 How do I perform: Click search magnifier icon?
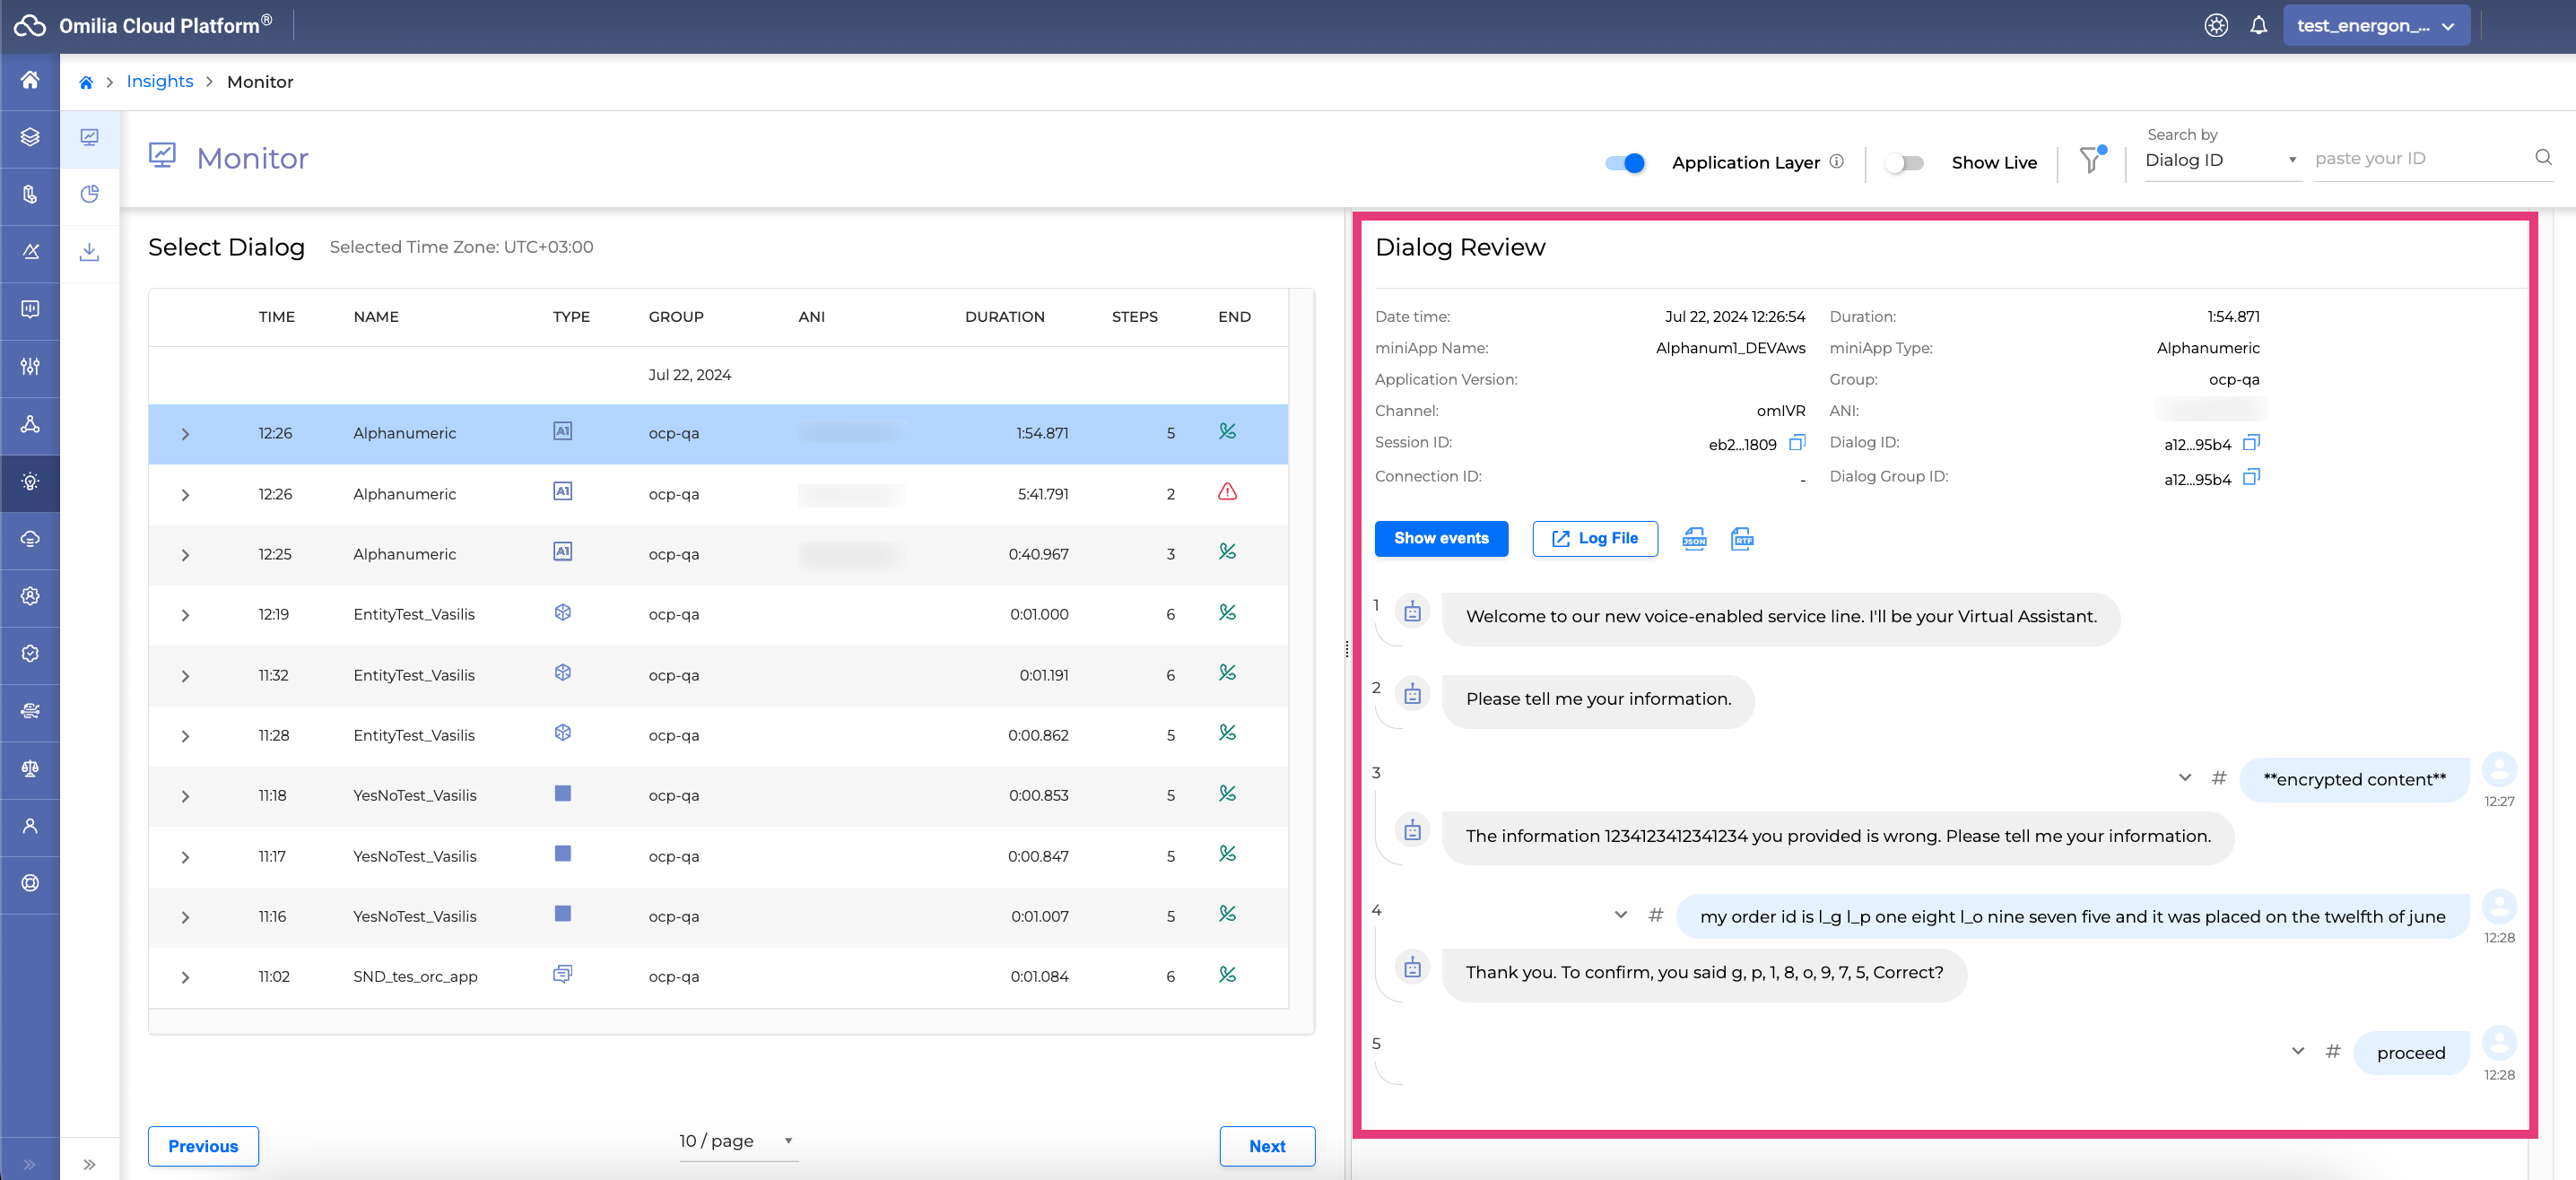coord(2542,158)
